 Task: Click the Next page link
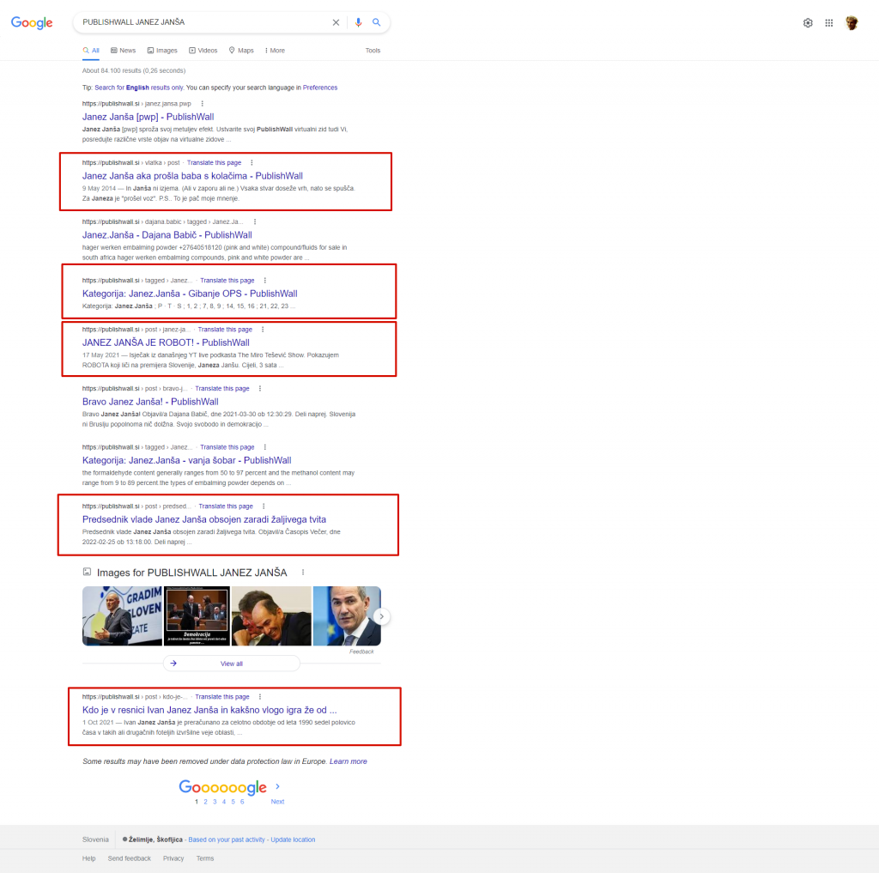pyautogui.click(x=277, y=802)
